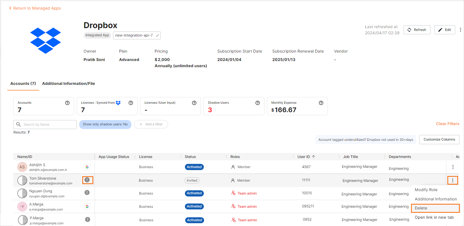
Task: Click Departments column header
Action: [400, 157]
